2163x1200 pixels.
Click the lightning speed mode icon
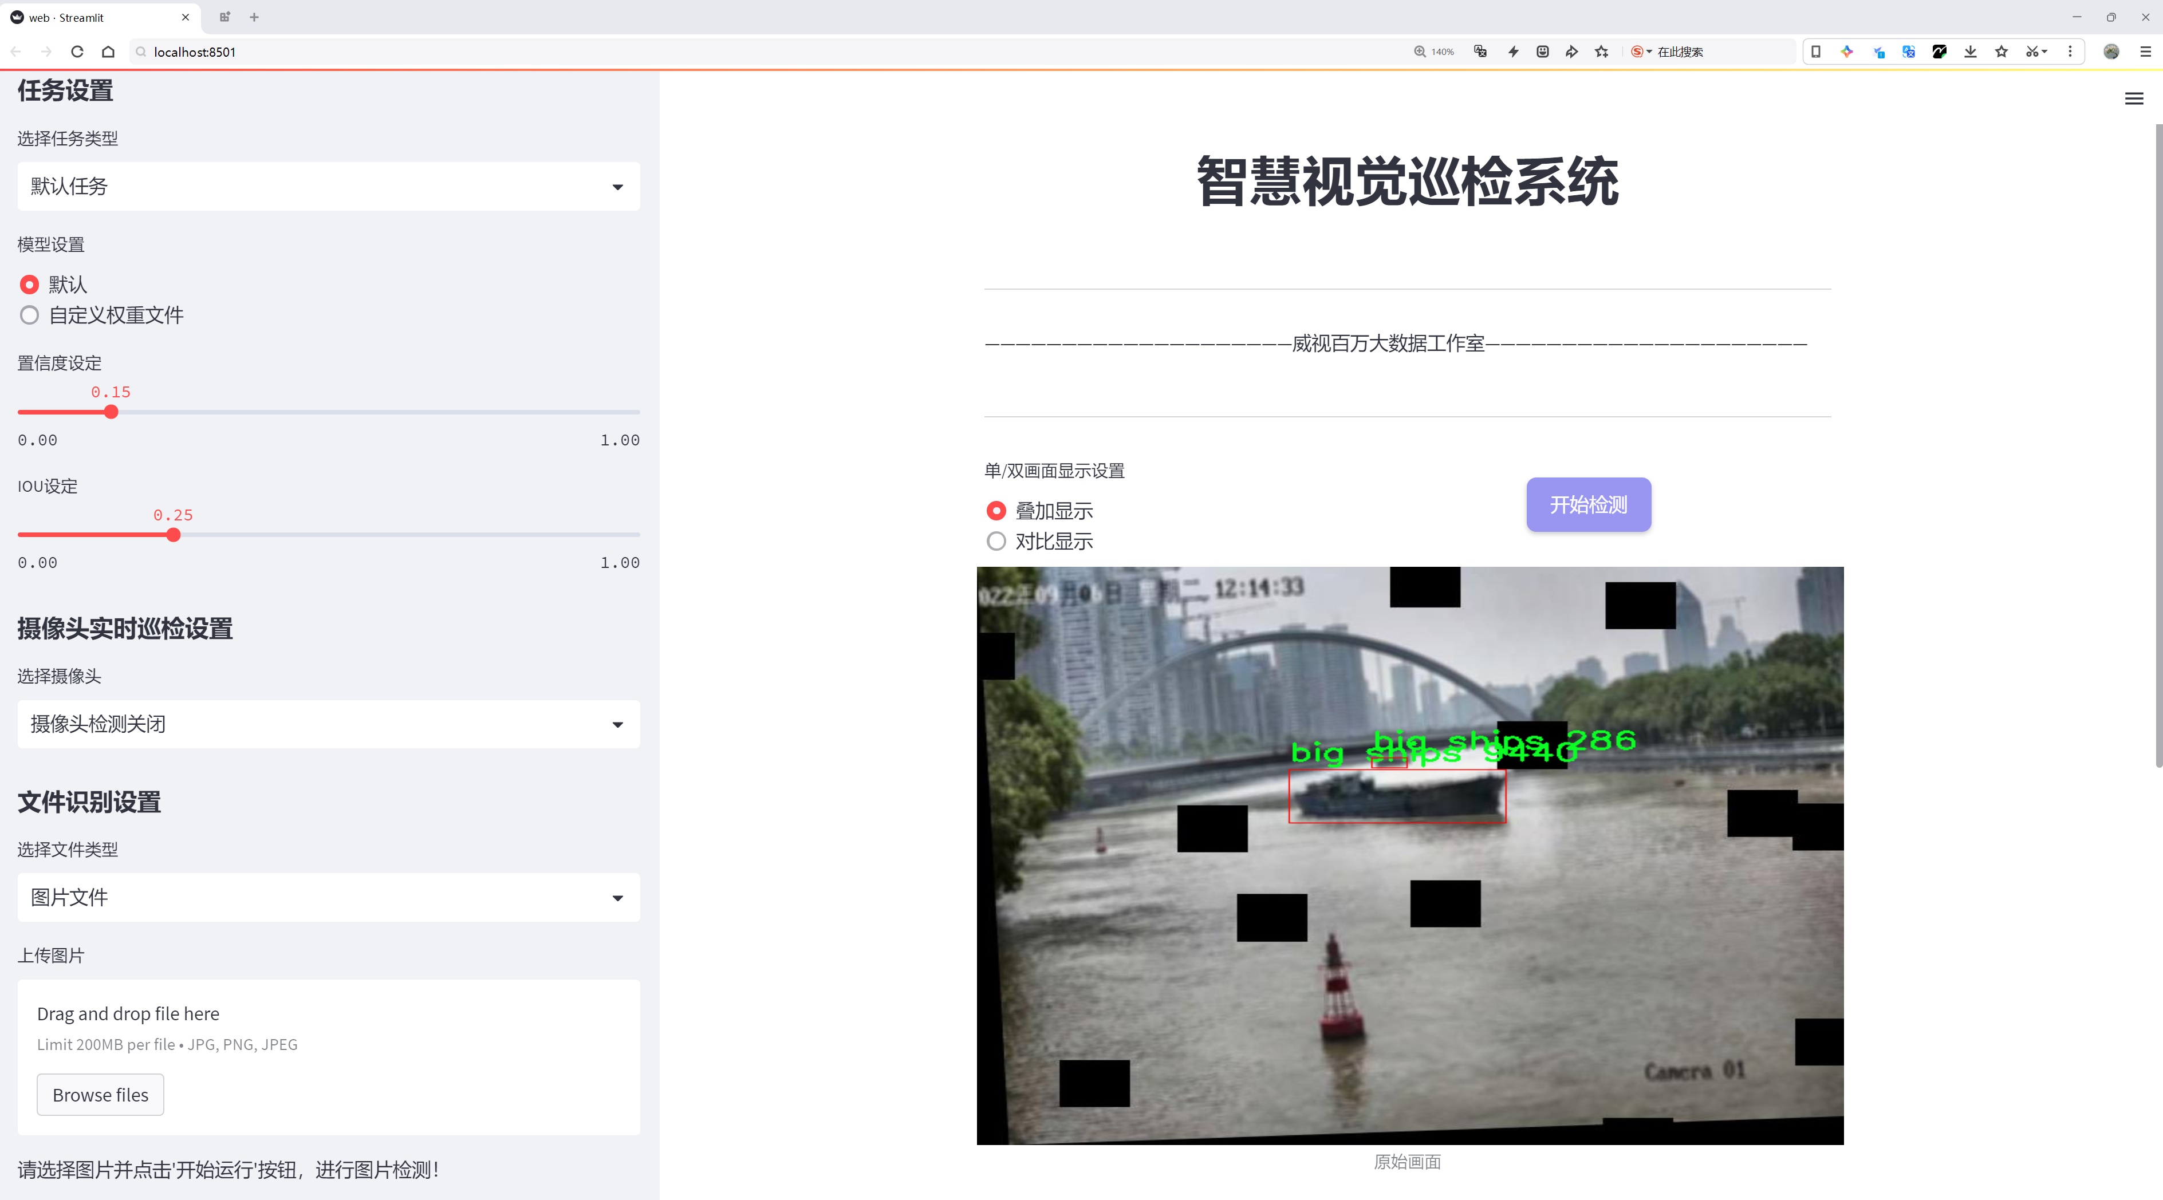(x=1513, y=52)
